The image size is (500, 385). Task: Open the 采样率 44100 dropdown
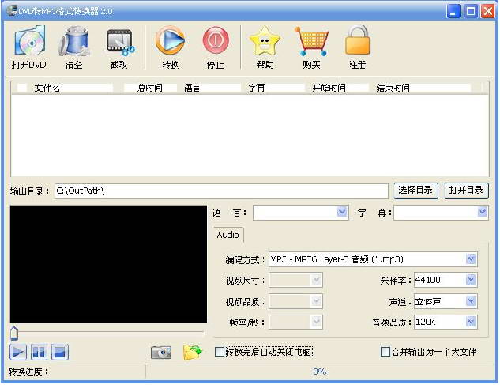pos(471,280)
